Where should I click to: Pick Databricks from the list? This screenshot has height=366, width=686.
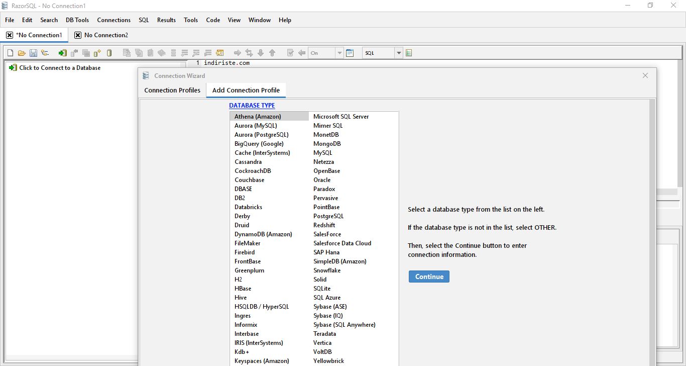tap(248, 207)
